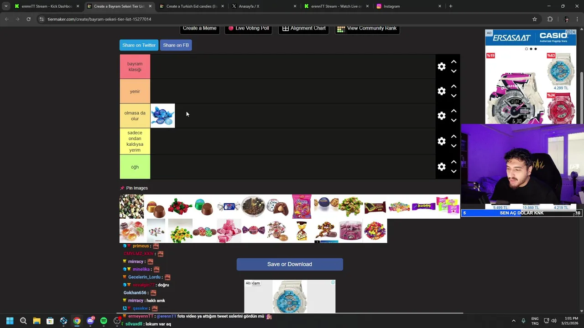584x328 pixels.
Task: Pick the pink candy tub image
Action: click(x=350, y=231)
